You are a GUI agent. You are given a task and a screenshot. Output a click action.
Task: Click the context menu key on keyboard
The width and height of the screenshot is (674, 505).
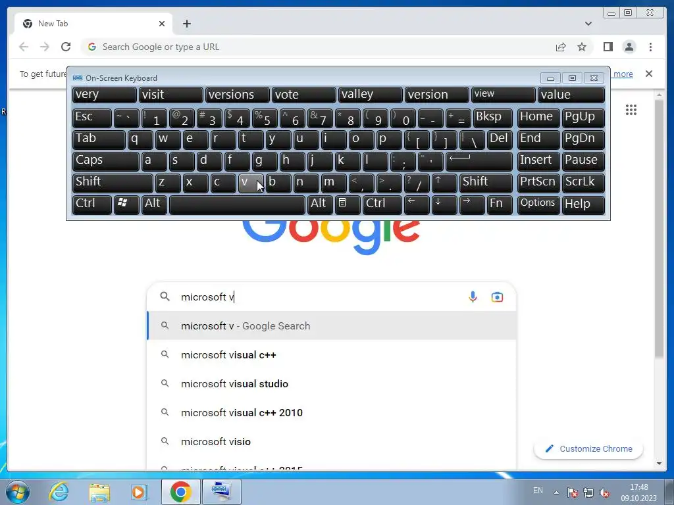(348, 204)
